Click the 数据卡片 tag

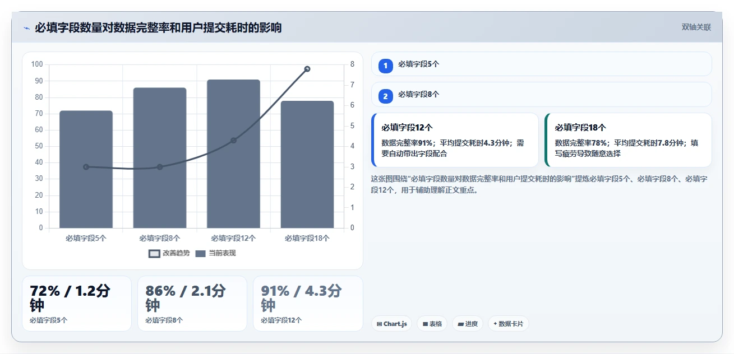508,324
